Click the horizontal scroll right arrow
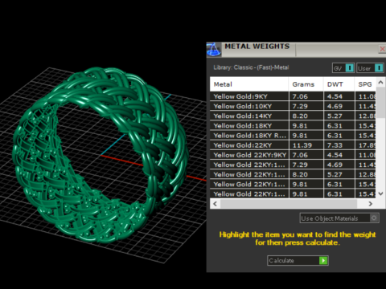The image size is (386, 289). [371, 204]
